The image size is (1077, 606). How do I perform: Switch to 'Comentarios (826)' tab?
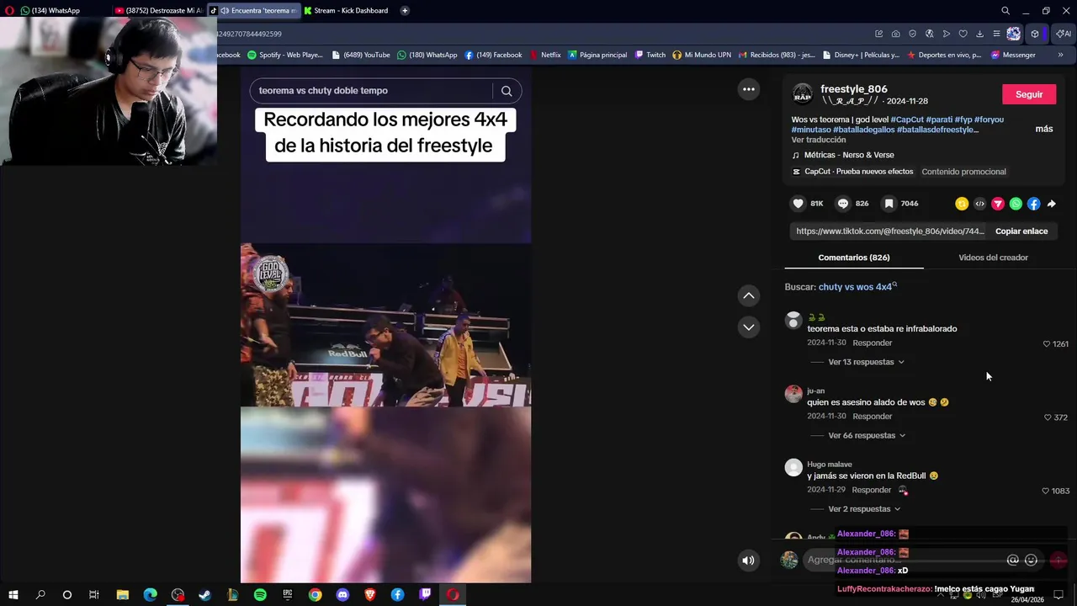pos(853,258)
